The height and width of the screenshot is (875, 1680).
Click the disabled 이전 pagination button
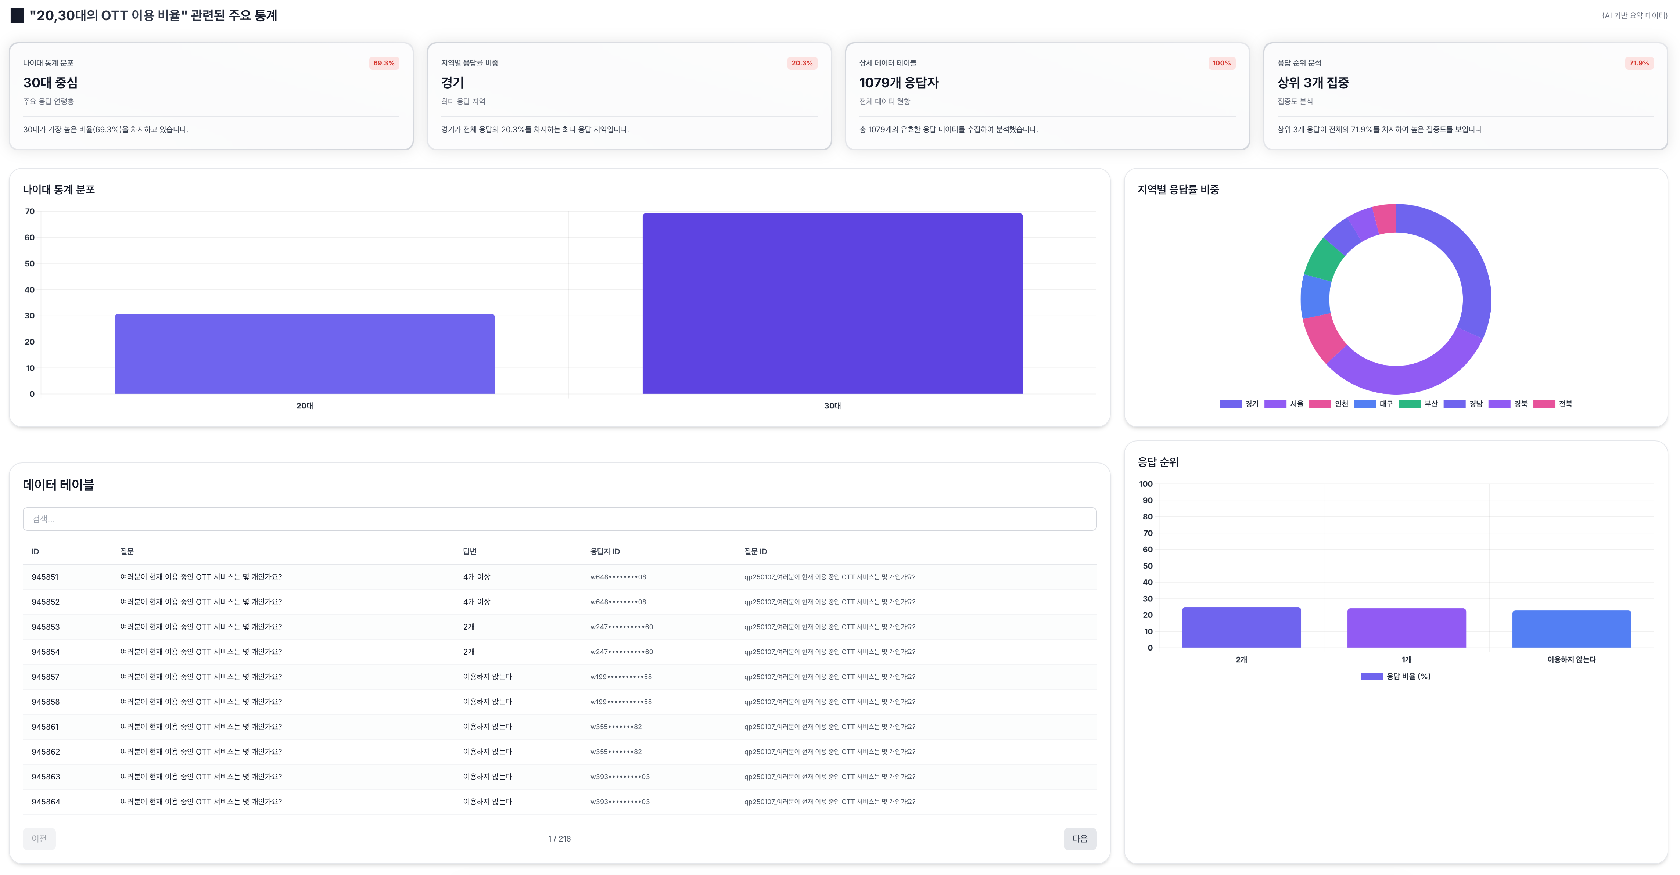point(39,839)
